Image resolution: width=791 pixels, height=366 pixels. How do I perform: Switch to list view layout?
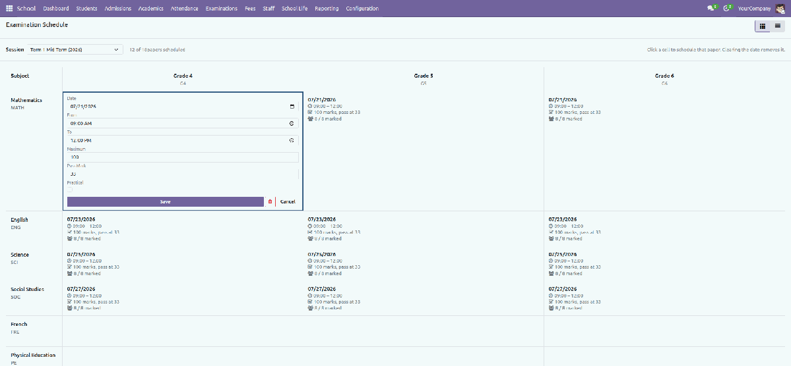point(777,26)
